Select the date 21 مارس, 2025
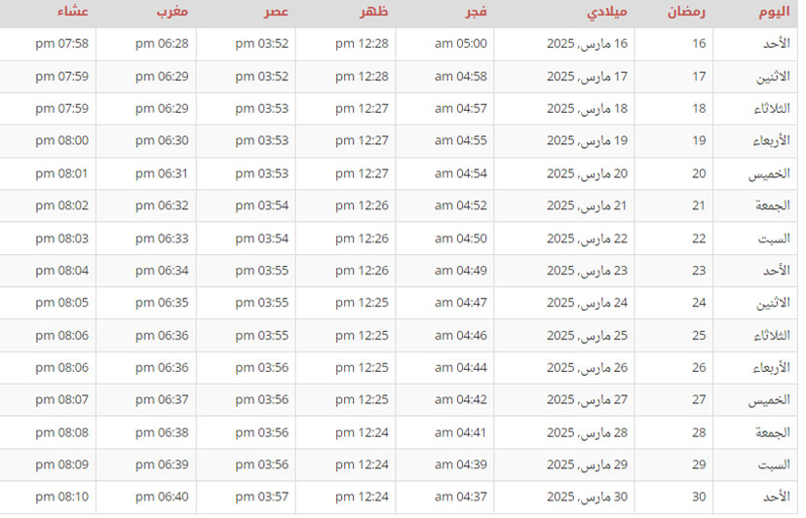 (587, 205)
